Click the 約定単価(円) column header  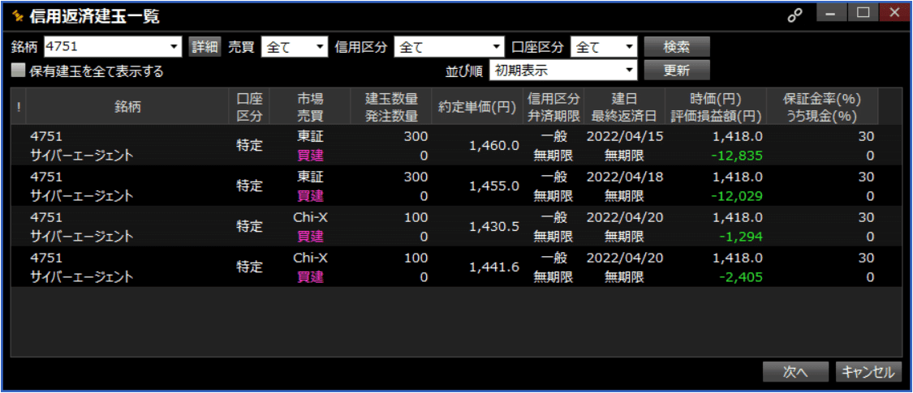point(477,107)
